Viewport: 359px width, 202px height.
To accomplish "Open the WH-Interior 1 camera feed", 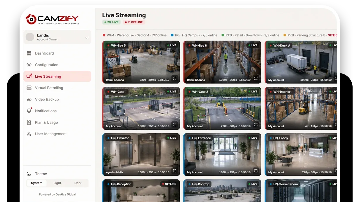I will pos(301,108).
